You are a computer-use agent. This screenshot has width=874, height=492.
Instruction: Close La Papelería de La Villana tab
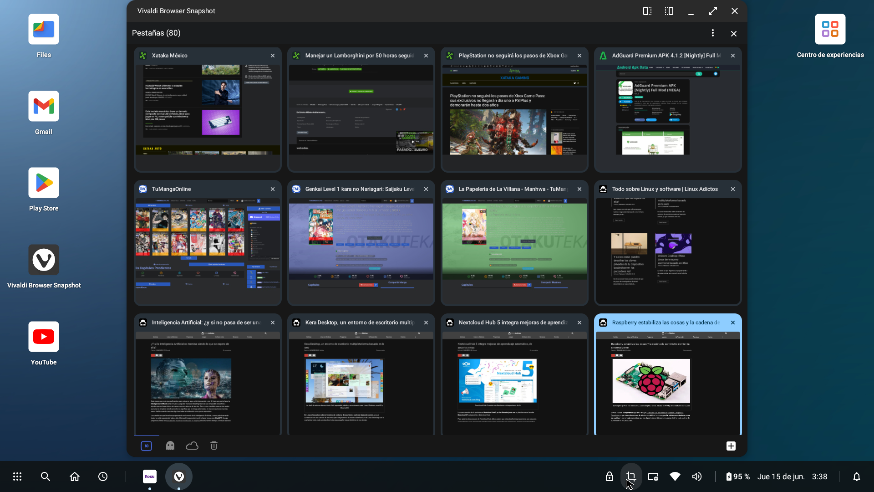pyautogui.click(x=579, y=189)
